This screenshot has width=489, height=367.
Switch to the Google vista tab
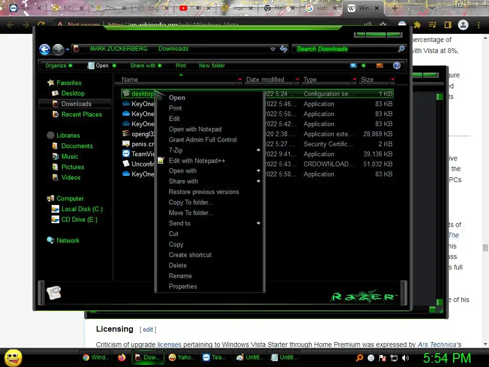(321, 8)
